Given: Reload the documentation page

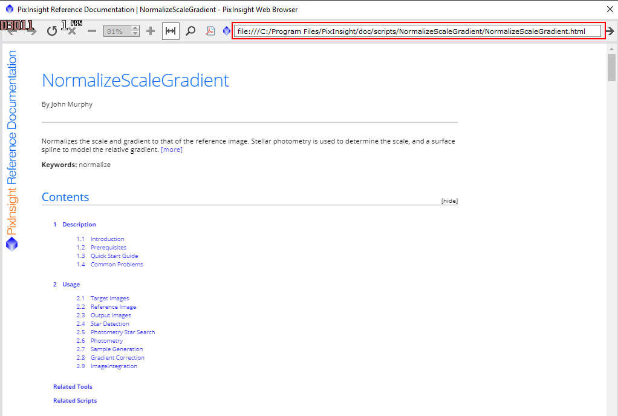Looking at the screenshot, I should click(51, 31).
